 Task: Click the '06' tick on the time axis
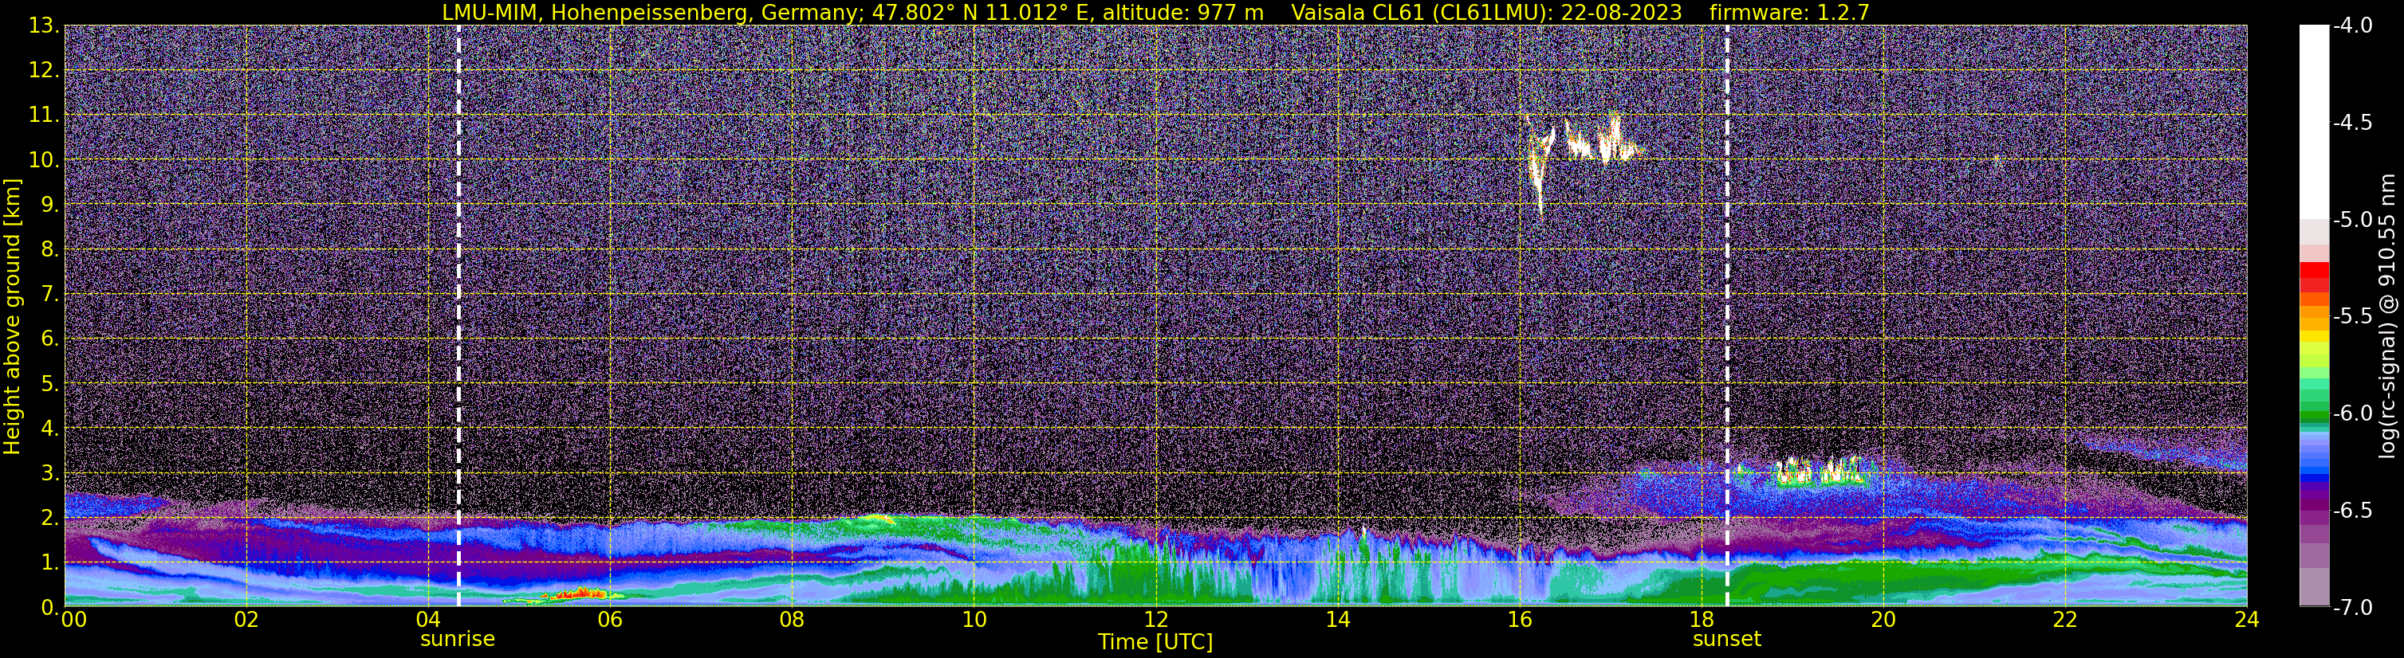click(x=609, y=620)
